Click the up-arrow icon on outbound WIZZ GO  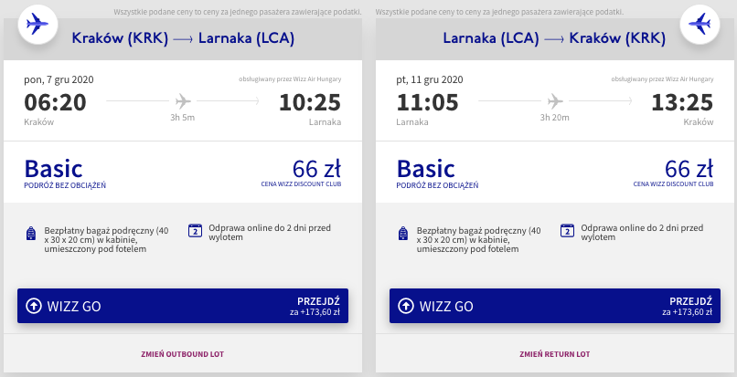click(33, 306)
